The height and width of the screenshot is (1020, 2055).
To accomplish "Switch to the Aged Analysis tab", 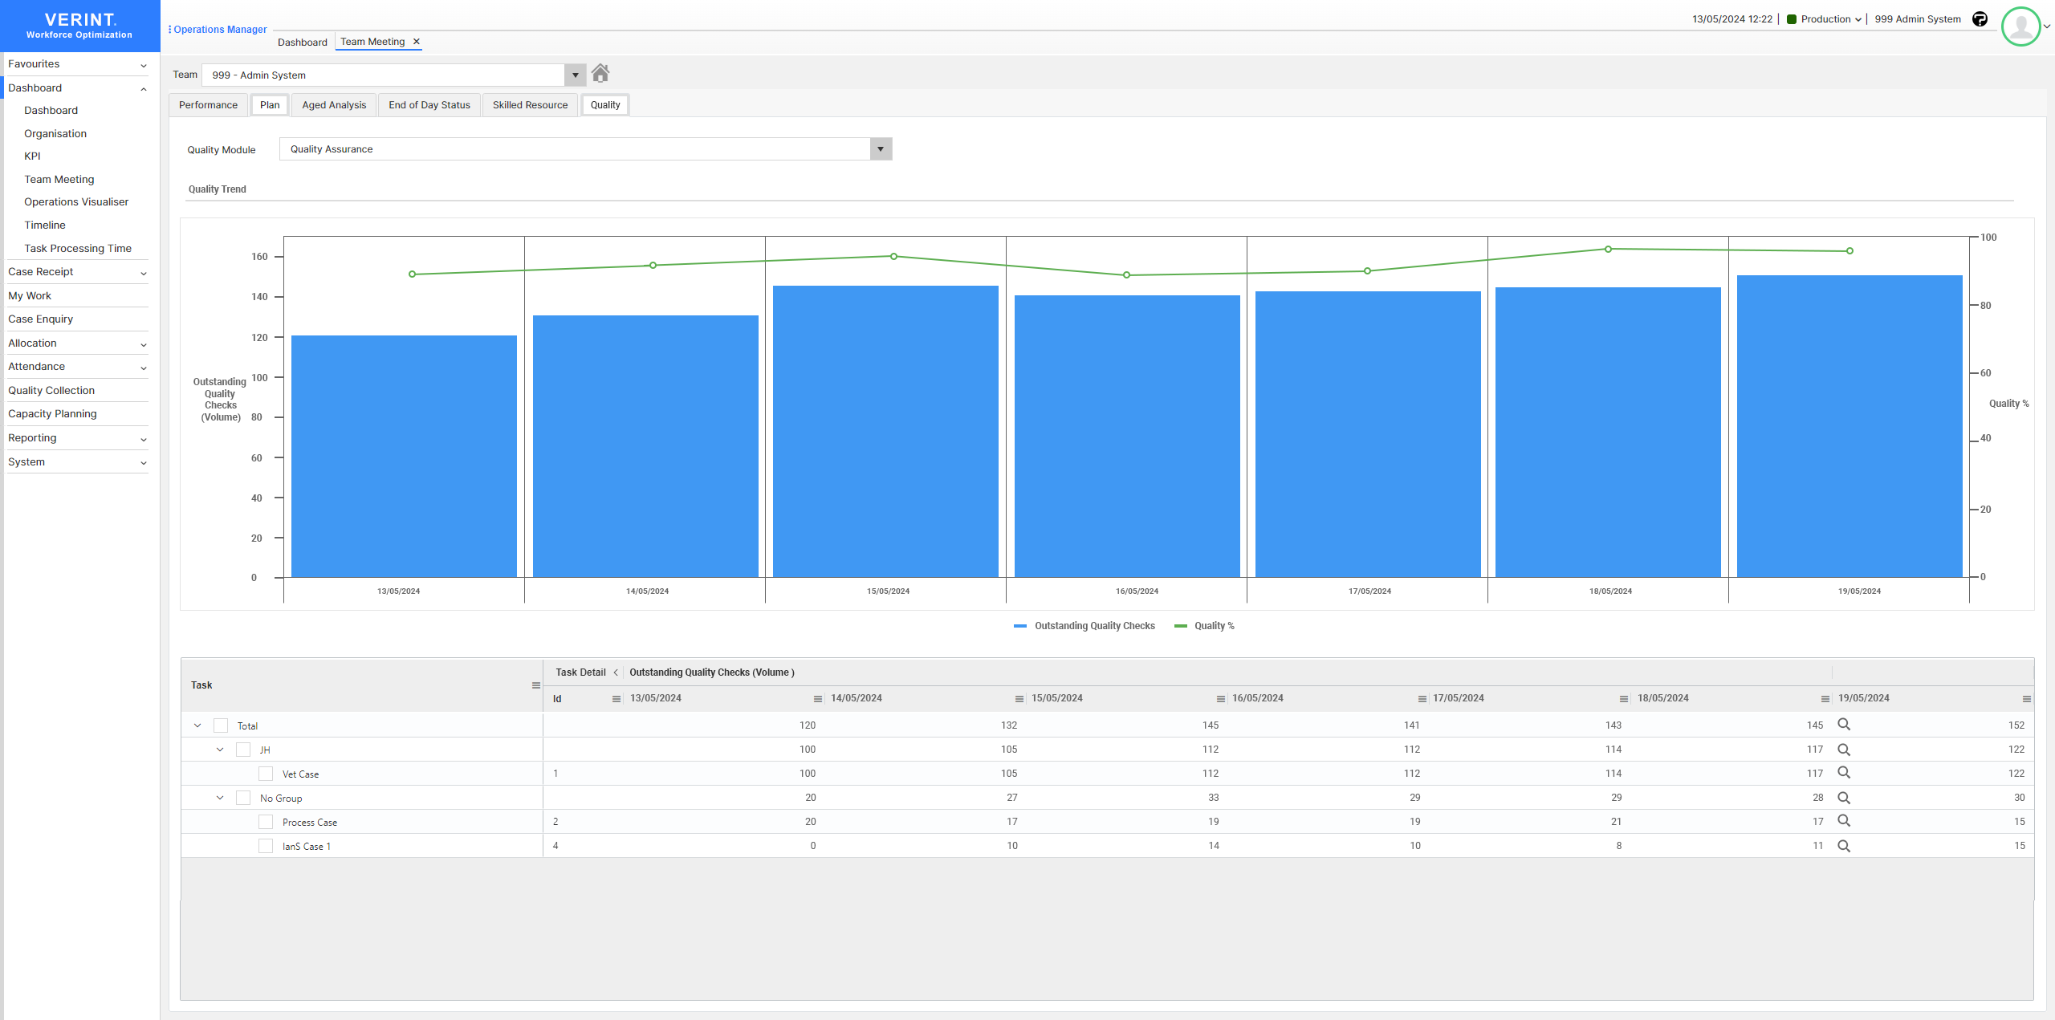I will [333, 104].
